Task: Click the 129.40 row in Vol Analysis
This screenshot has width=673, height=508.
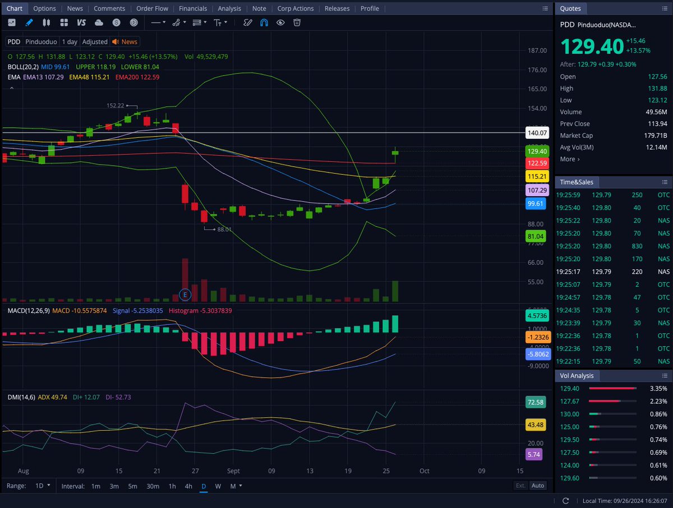Action: tap(614, 388)
